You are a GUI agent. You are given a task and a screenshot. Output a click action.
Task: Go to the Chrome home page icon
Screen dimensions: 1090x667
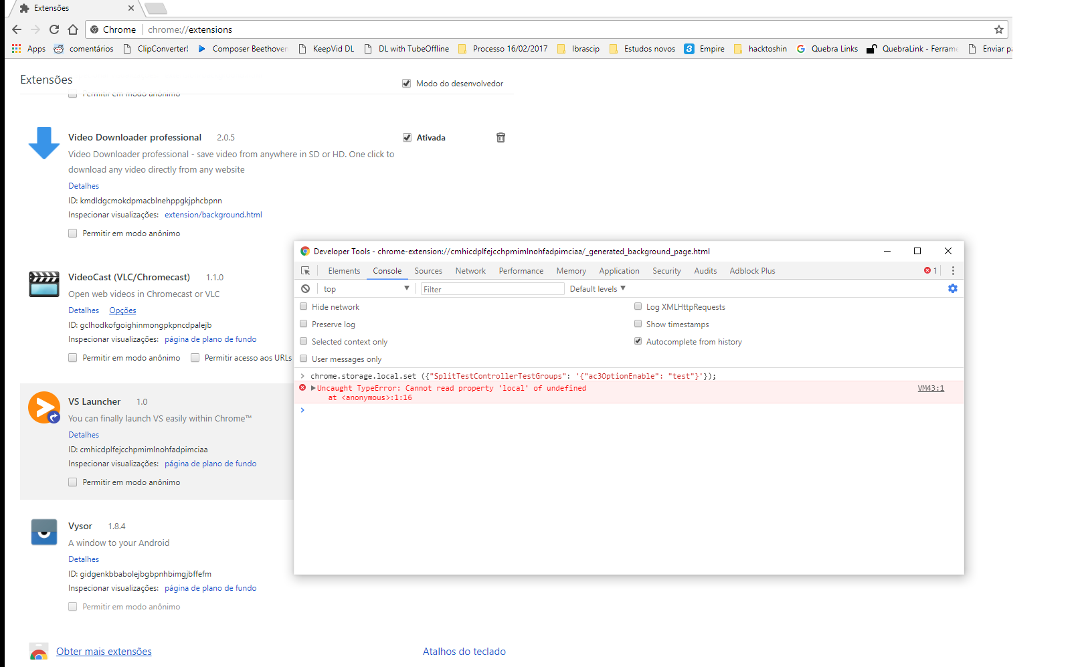tap(73, 29)
